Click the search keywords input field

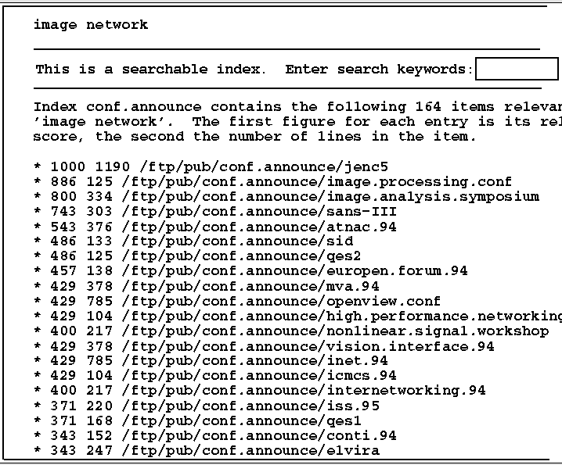[517, 68]
